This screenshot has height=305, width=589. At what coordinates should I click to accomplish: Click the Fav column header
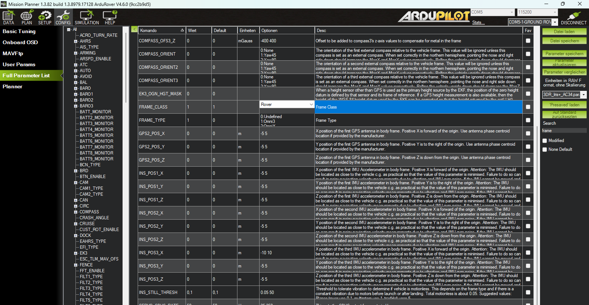[x=528, y=31]
